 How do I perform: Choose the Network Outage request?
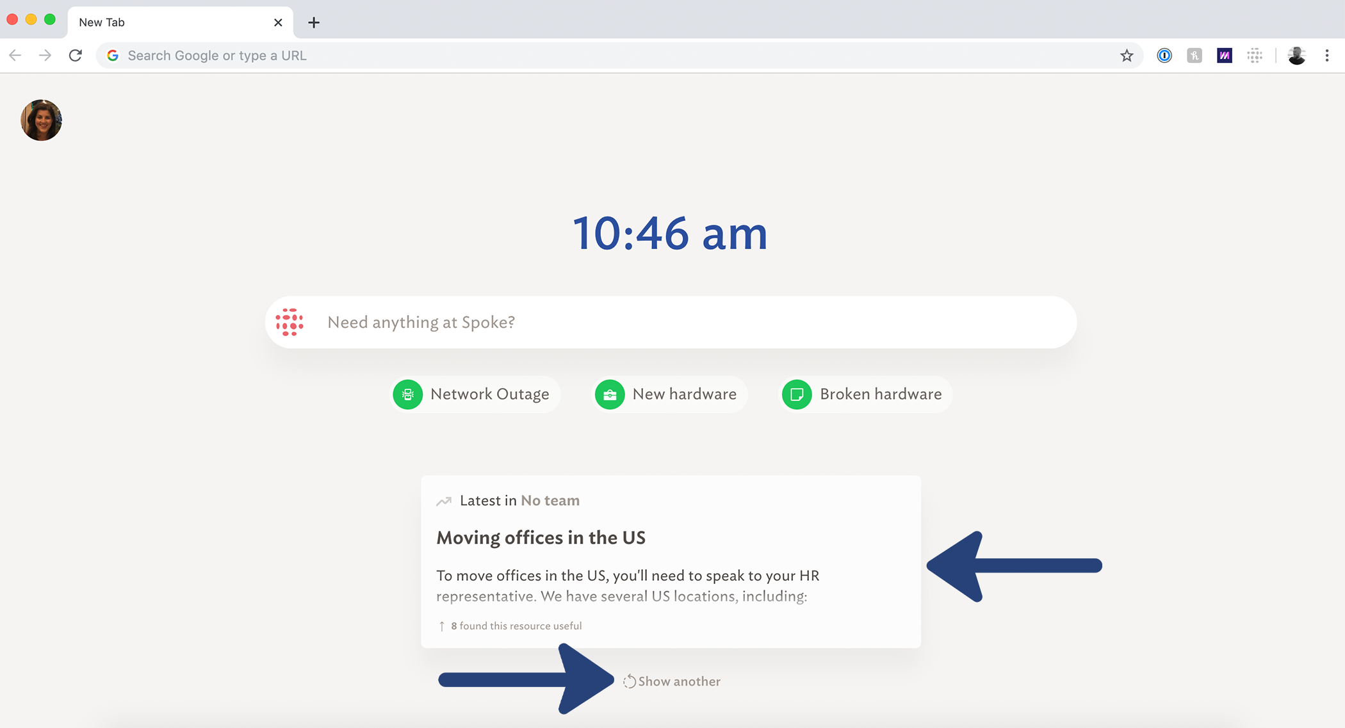point(475,394)
